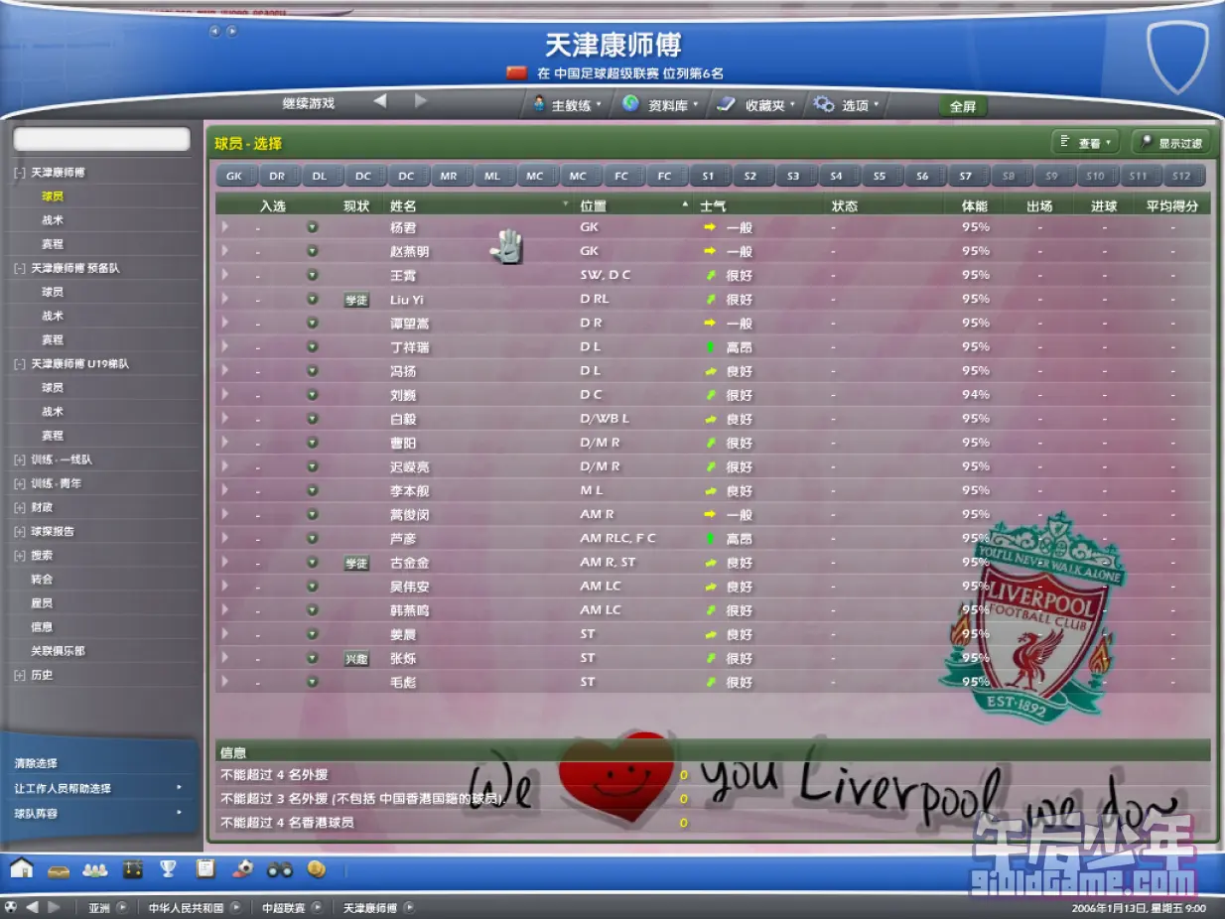Viewport: 1225px width, 919px height.
Task: Click the club shield badge at top right
Action: [1177, 58]
